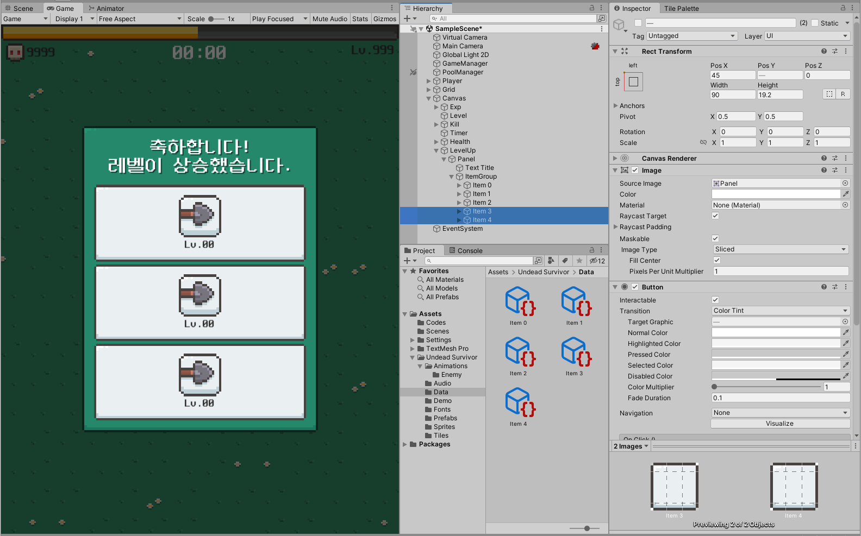This screenshot has width=861, height=536.
Task: Open Navigation dropdown set to None
Action: 781,413
